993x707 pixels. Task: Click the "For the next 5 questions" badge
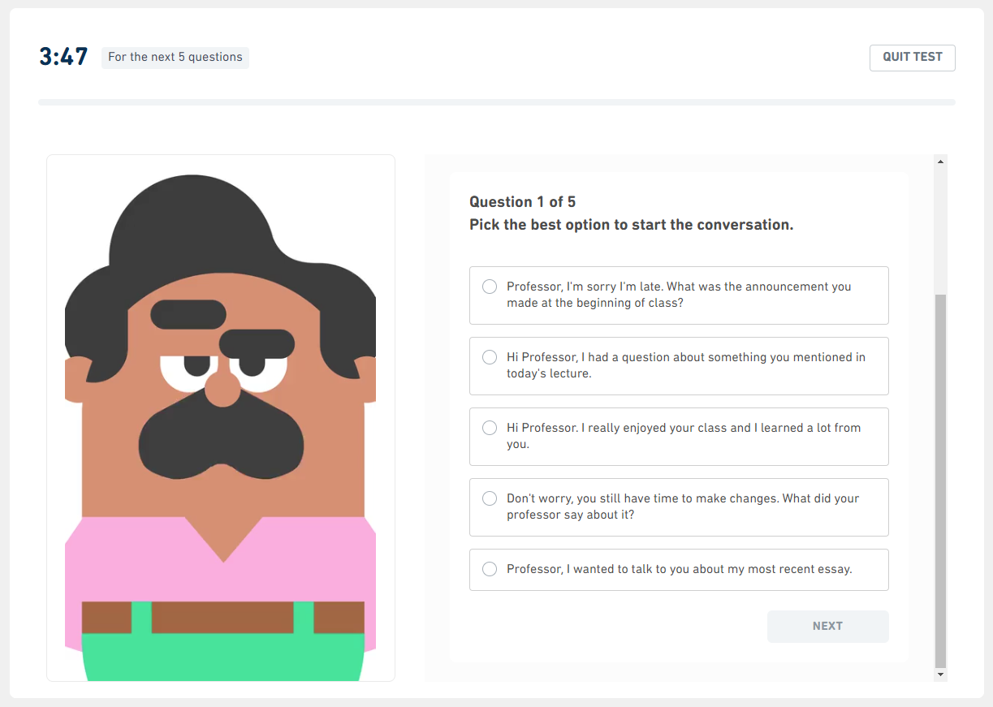tap(175, 57)
